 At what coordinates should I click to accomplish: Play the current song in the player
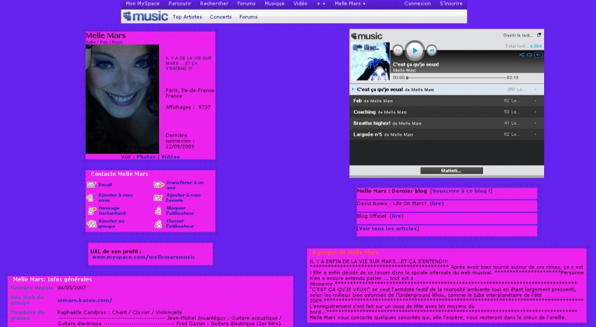coord(414,50)
